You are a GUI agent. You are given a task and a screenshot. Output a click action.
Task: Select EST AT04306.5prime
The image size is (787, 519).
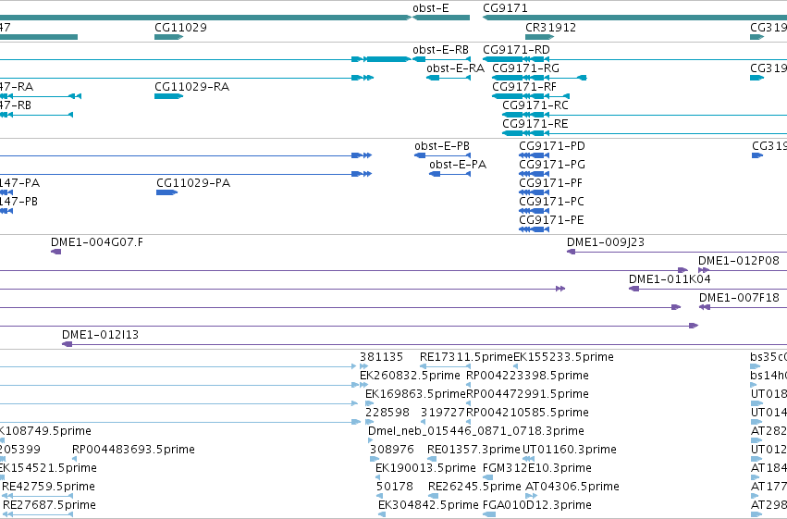pos(531,497)
